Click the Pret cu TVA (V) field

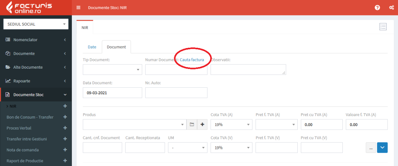tap(321, 147)
